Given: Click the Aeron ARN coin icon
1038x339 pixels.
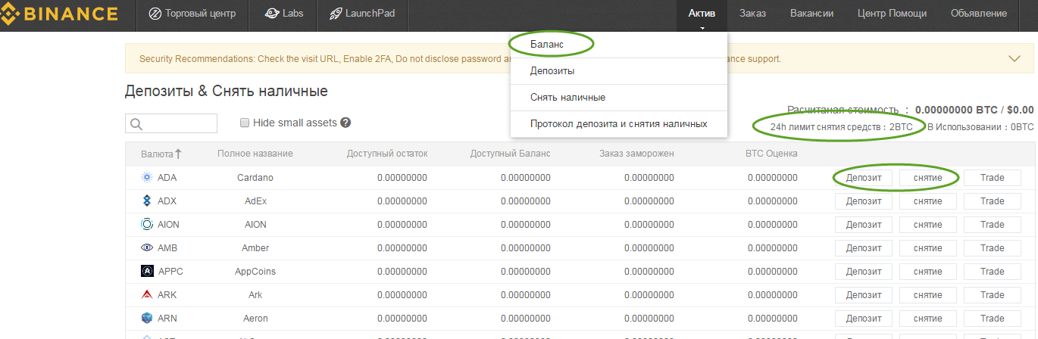Looking at the screenshot, I should click(x=147, y=318).
